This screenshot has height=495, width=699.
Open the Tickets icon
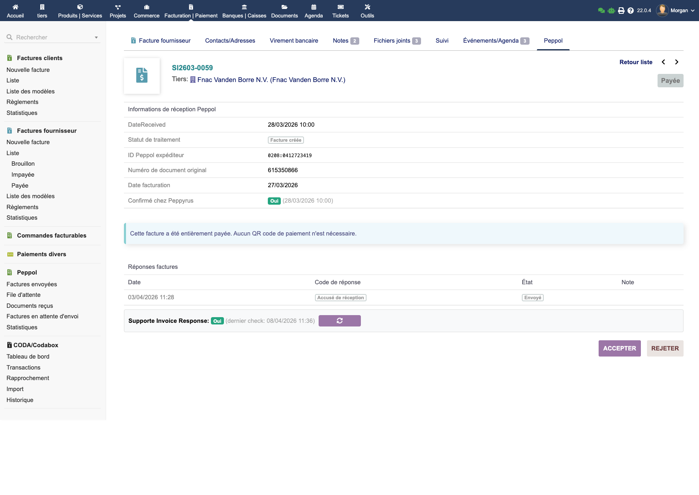pos(341,7)
